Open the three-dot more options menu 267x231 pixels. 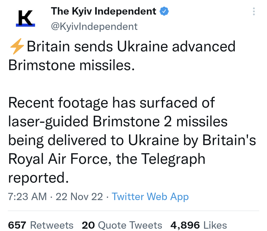point(254,11)
